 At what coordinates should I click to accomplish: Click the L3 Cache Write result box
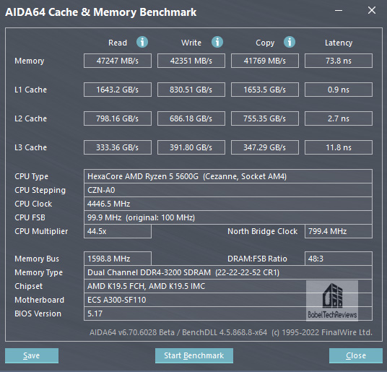tap(191, 147)
